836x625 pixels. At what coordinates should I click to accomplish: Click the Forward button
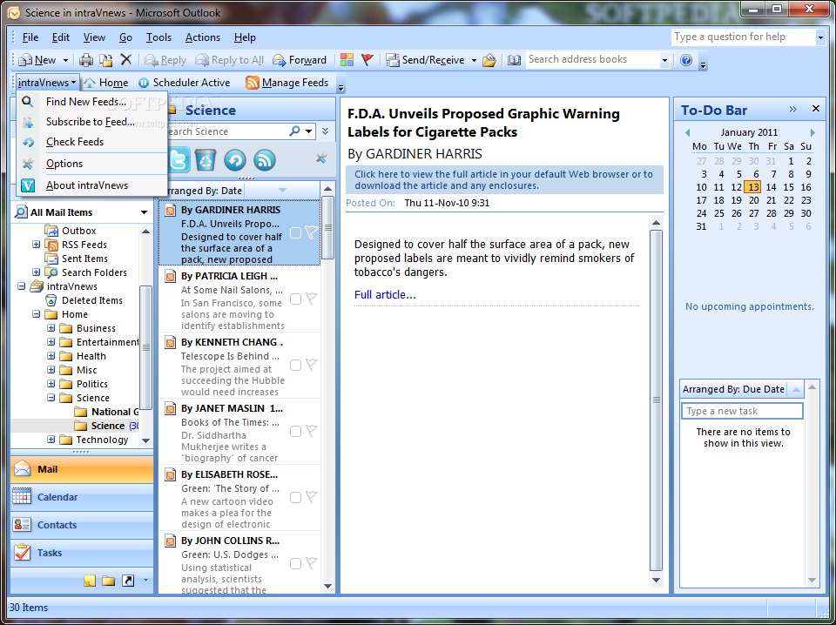click(x=300, y=60)
